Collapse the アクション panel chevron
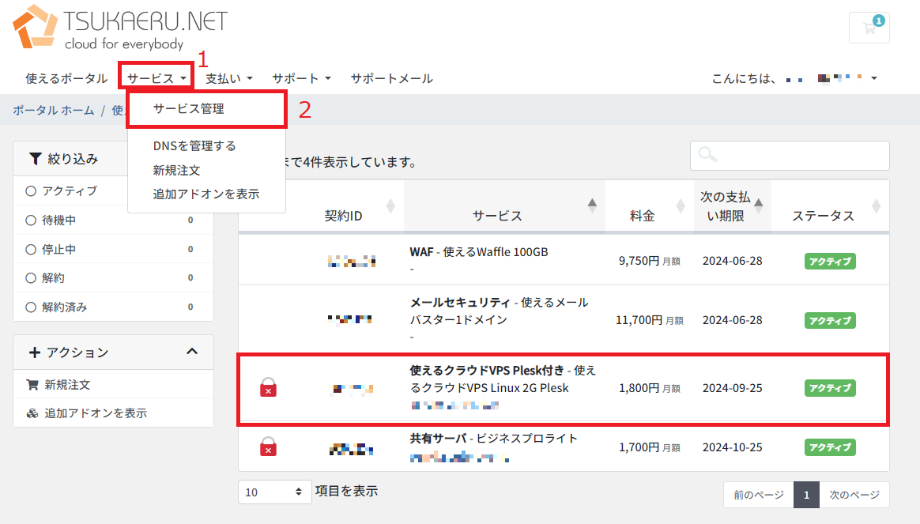This screenshot has height=524, width=920. [192, 352]
